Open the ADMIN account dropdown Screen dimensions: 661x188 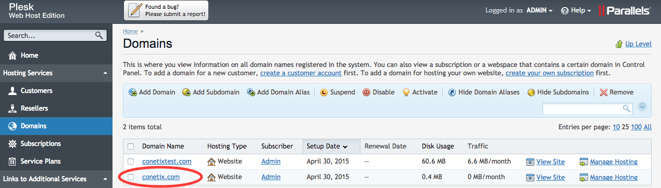click(x=539, y=10)
